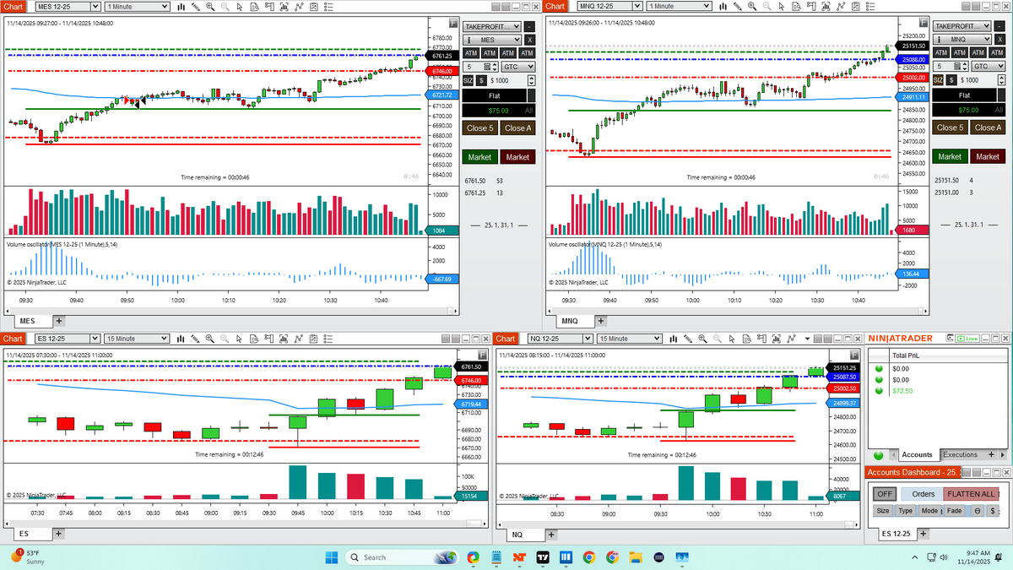Zoom in on the NQ 15 minute chart
This screenshot has height=570, width=1013.
(702, 339)
